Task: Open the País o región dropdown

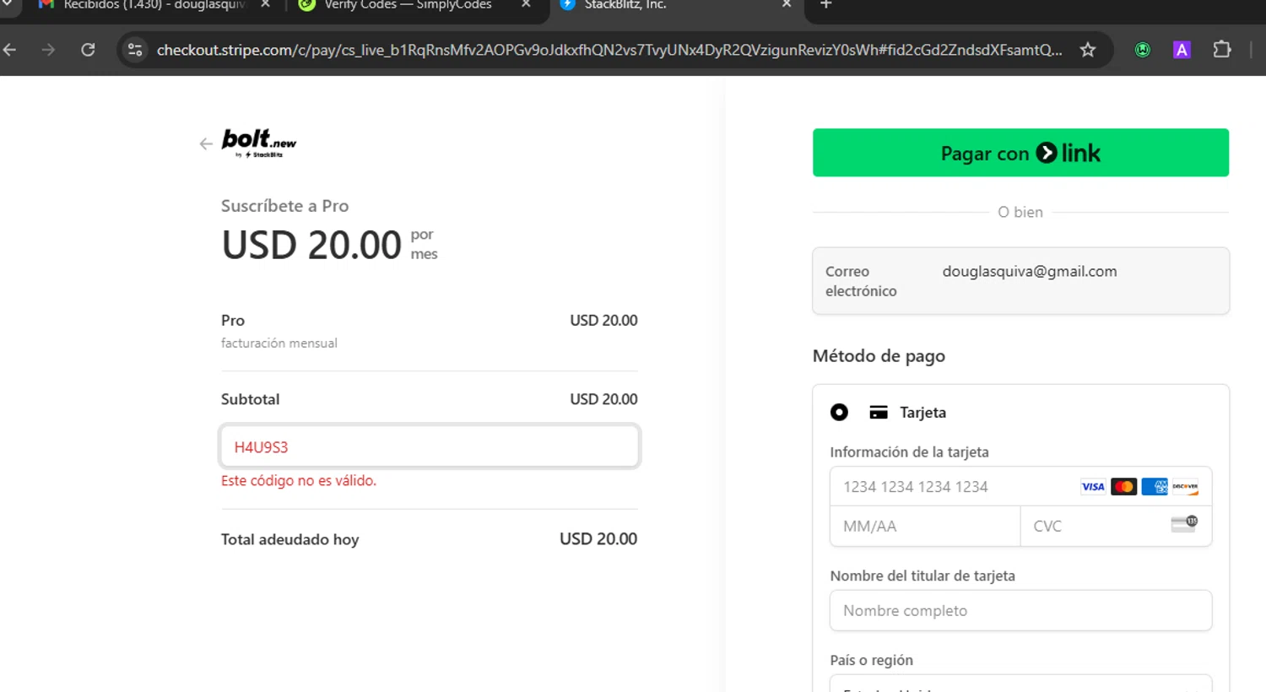Action: pos(1020,684)
